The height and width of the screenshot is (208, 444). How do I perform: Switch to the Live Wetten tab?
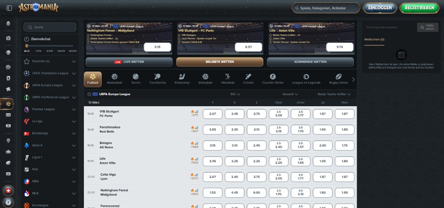click(x=129, y=62)
